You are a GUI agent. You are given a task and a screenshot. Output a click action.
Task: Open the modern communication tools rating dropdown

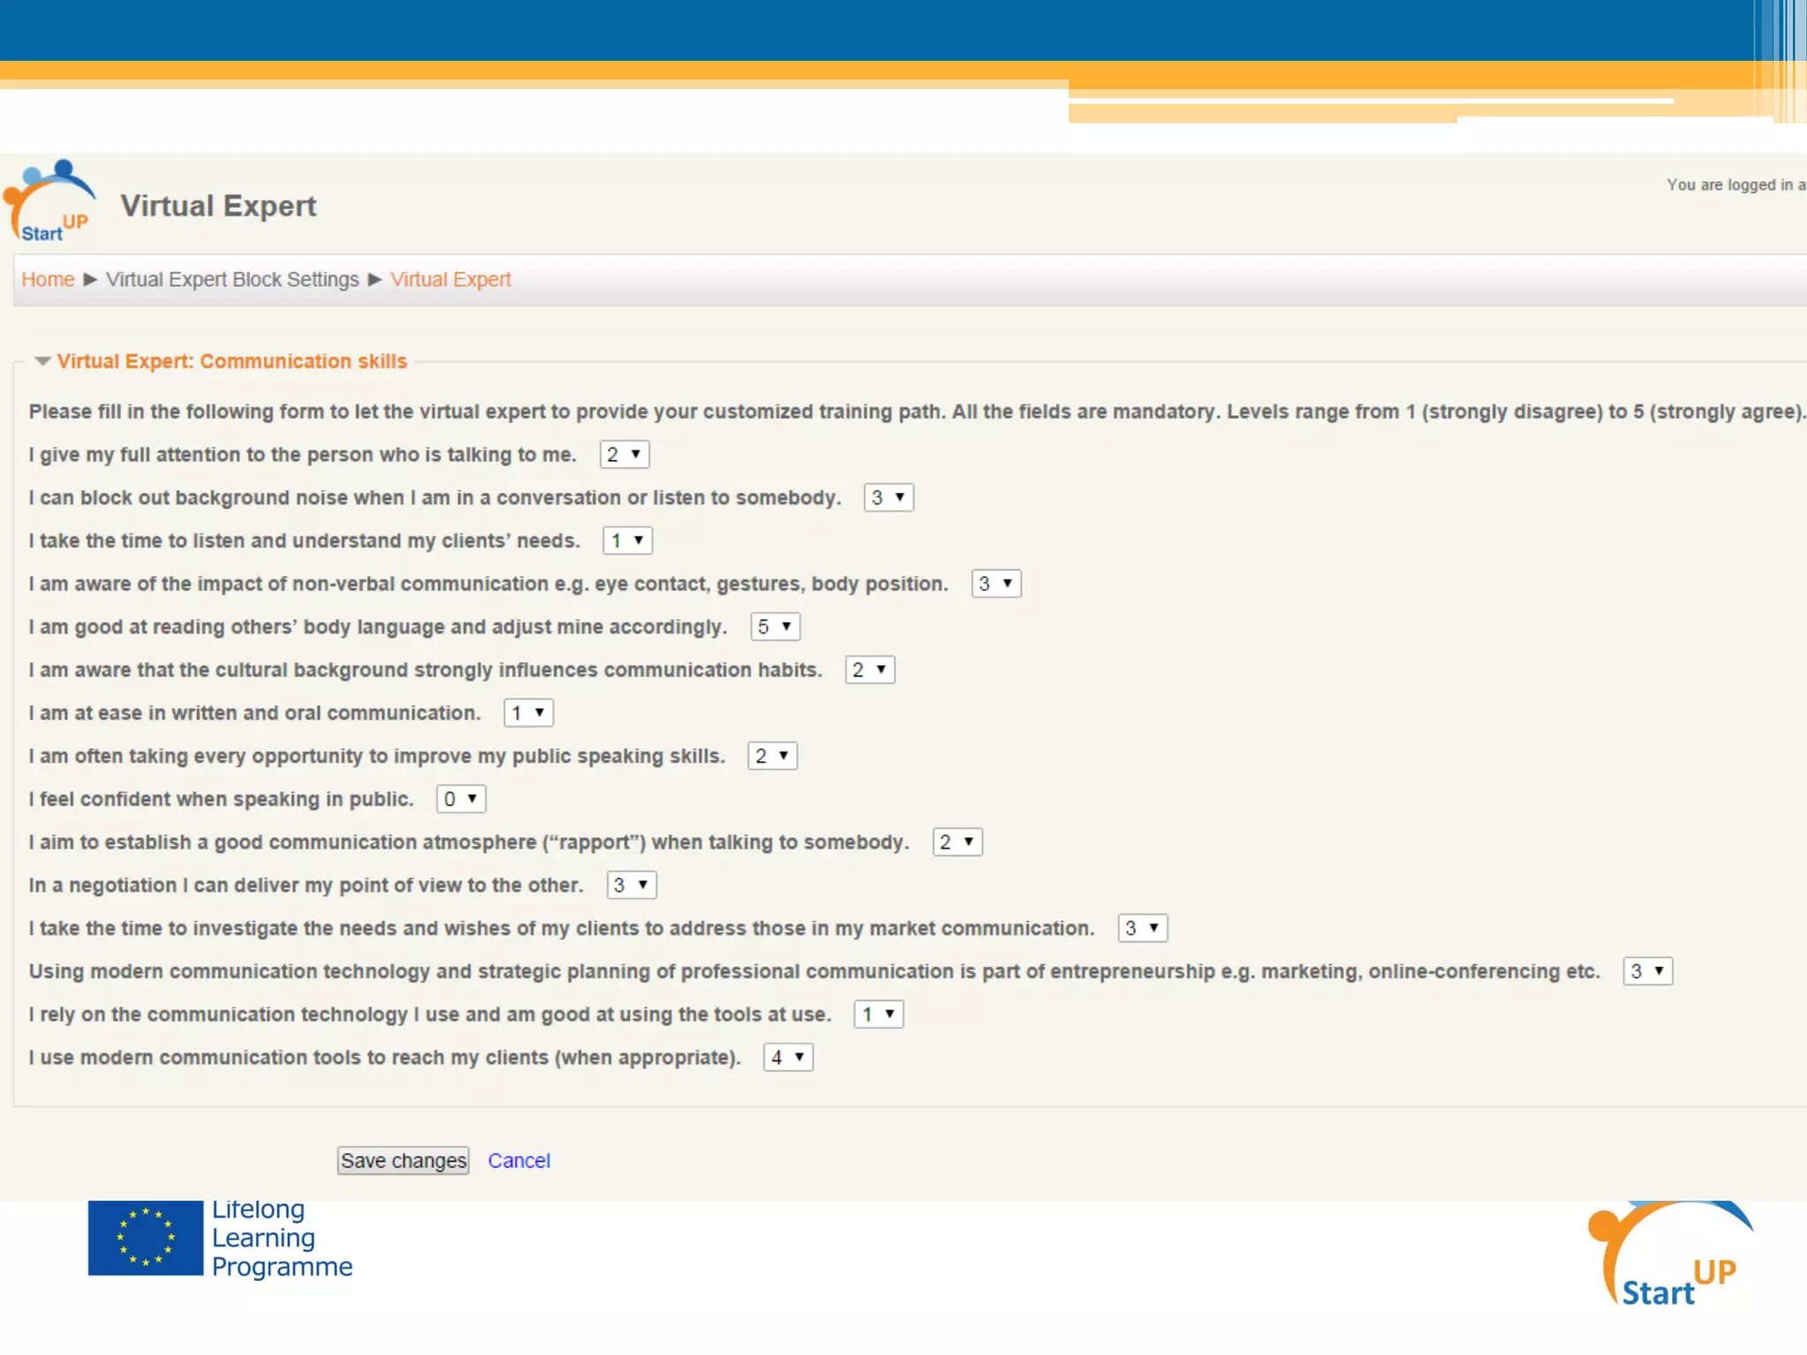pyautogui.click(x=787, y=1058)
